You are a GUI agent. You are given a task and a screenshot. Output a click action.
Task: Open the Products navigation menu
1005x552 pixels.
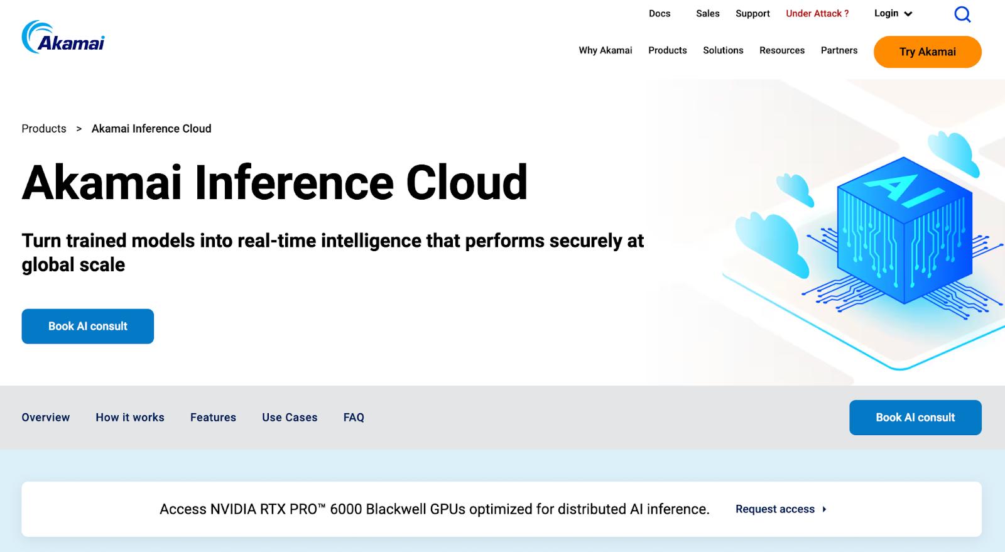point(667,50)
